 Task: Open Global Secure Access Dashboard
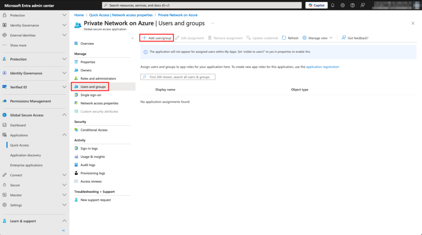(18, 125)
